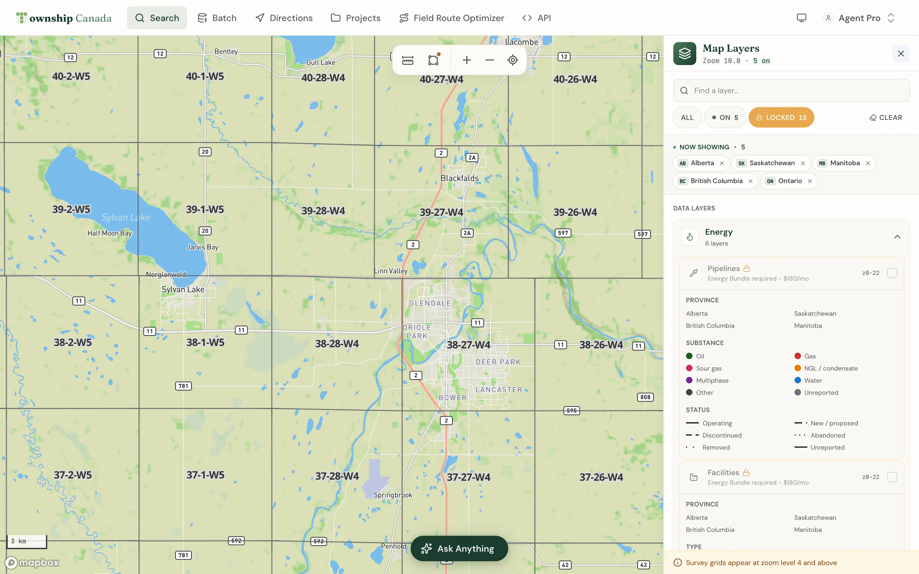The image size is (919, 574).
Task: Open the Batch tab
Action: tap(217, 18)
